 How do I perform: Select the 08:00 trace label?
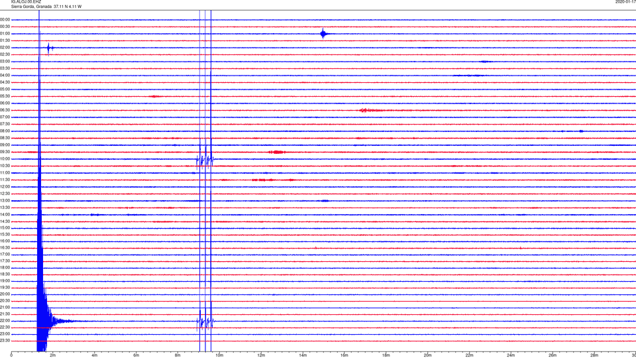5,131
